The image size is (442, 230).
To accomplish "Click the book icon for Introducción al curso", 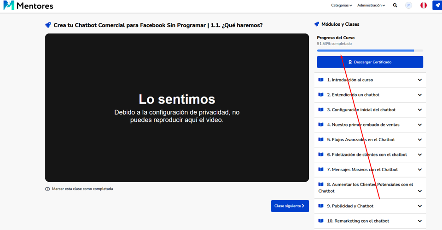I will [x=321, y=80].
